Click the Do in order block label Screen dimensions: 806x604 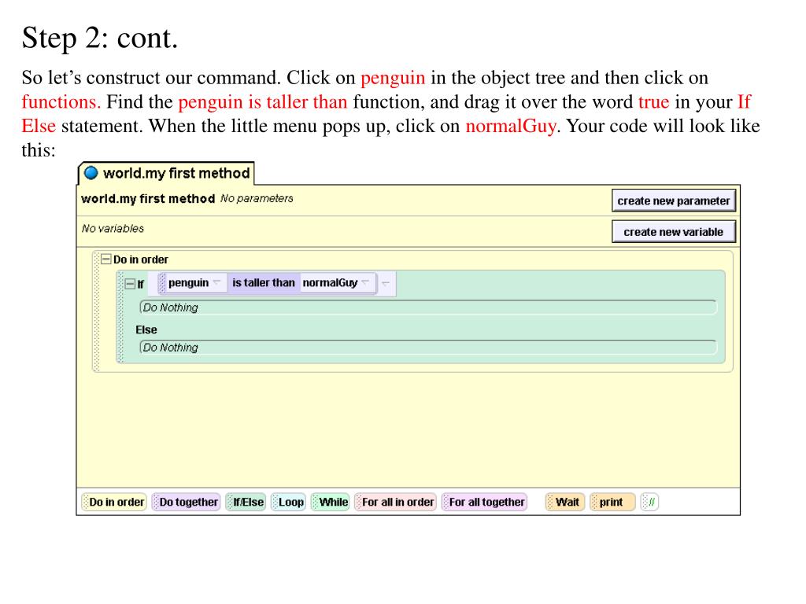tap(140, 260)
